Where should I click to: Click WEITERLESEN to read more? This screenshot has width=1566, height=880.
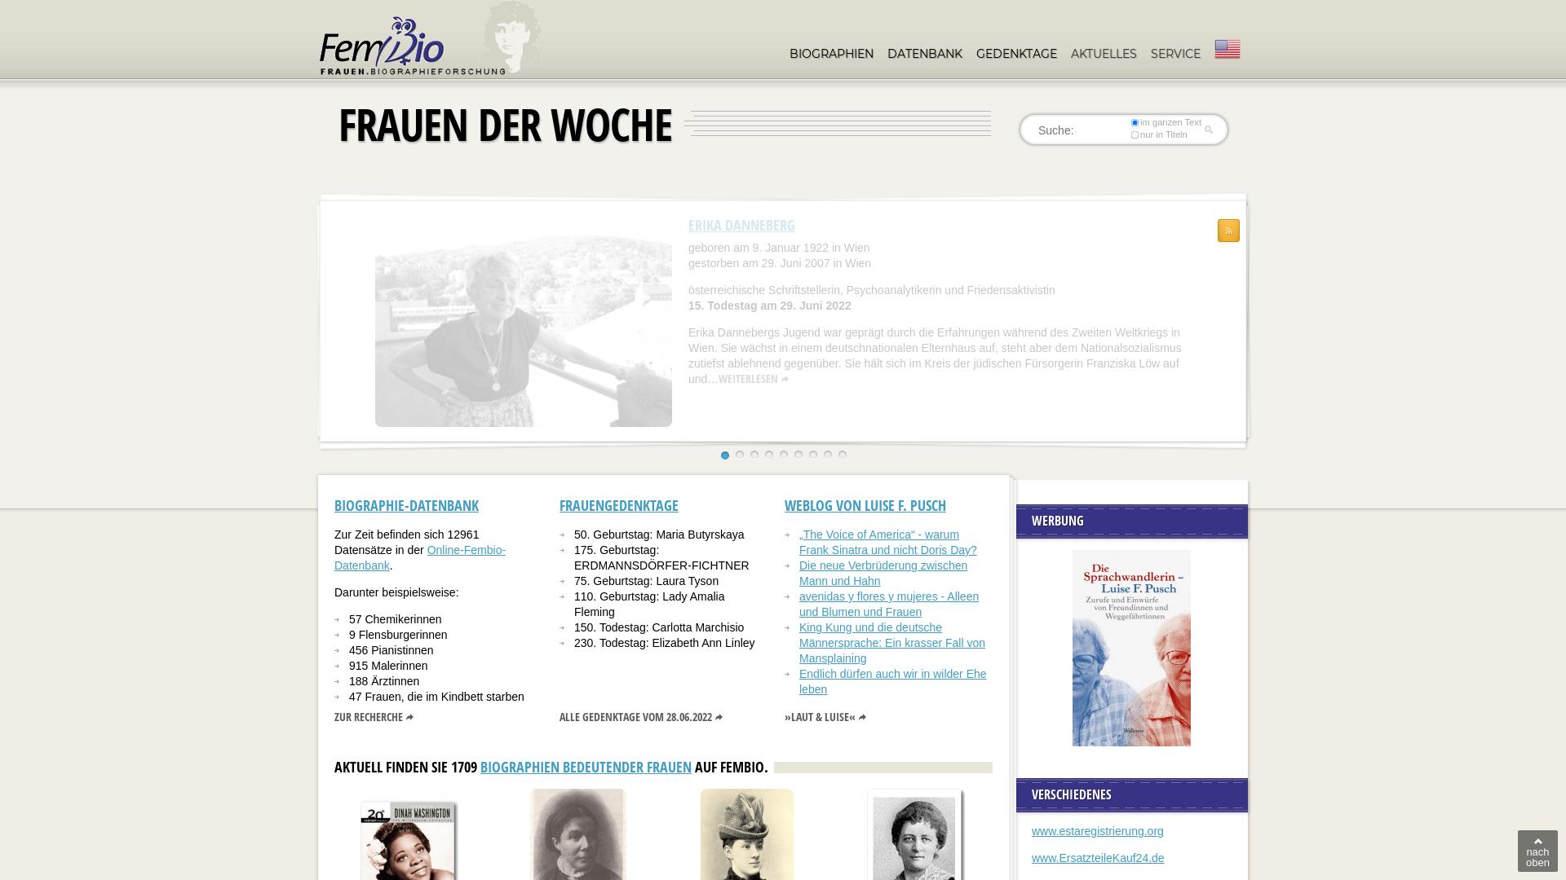754,379
